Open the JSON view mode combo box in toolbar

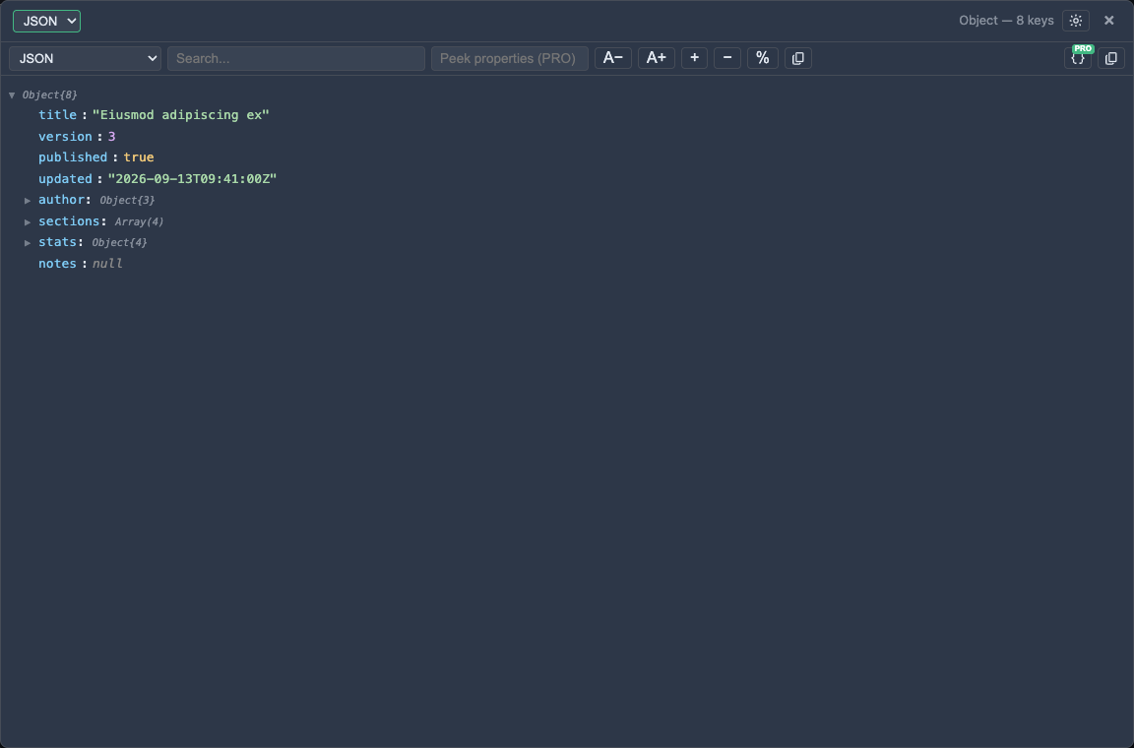coord(85,59)
